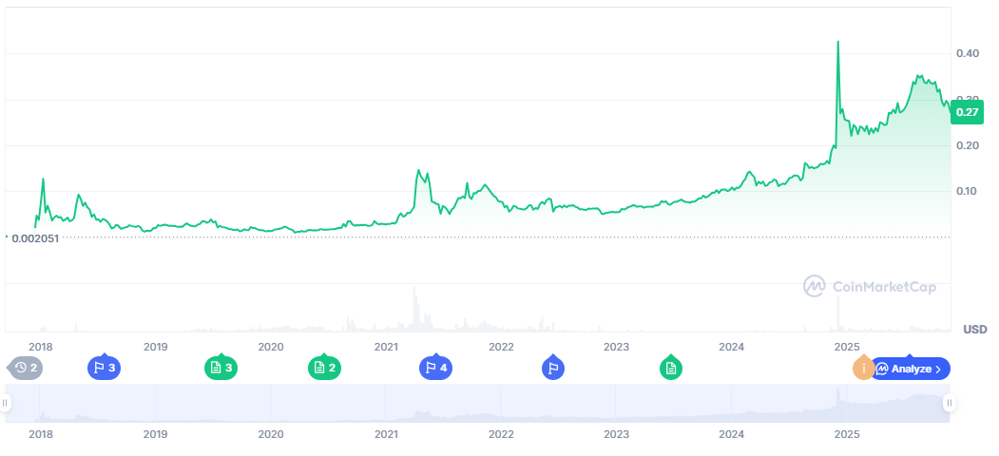Image resolution: width=999 pixels, height=456 pixels.
Task: Click the late-2024 price peak on the chart
Action: coord(837,43)
